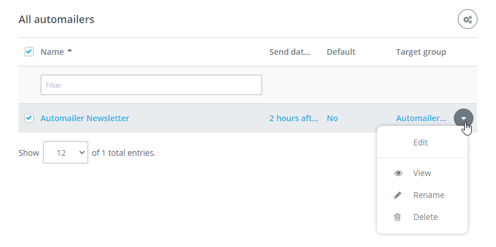
Task: Open the table settings gears icon
Action: [468, 19]
